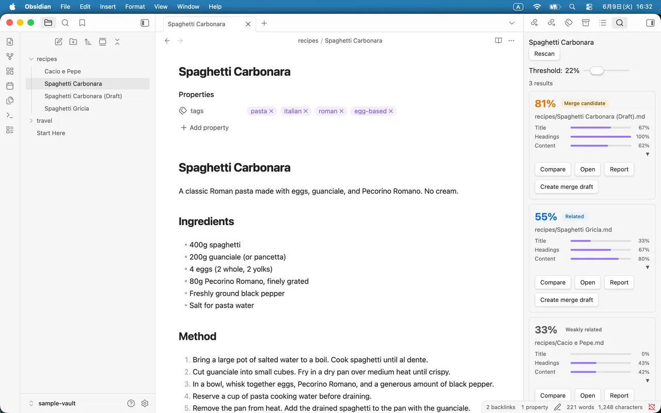Open vault help question mark icon

click(131, 403)
